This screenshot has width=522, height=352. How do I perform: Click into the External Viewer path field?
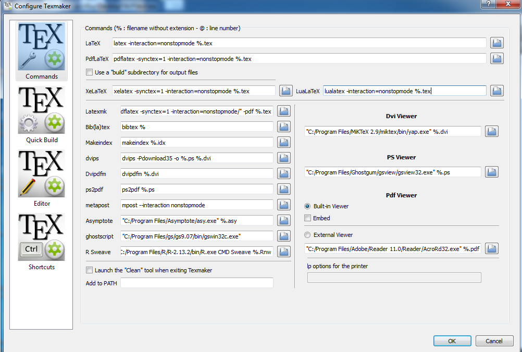(x=393, y=248)
